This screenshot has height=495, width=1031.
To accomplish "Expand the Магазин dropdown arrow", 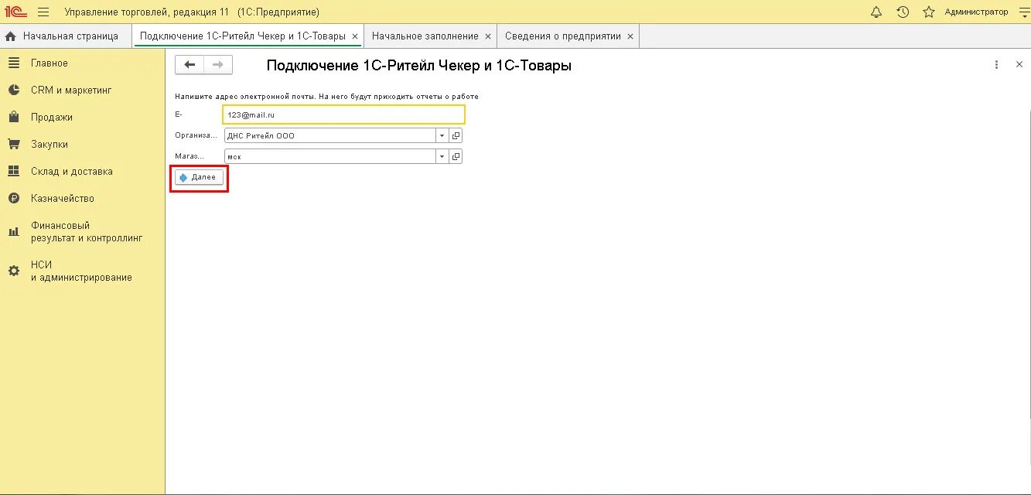I will pyautogui.click(x=442, y=156).
